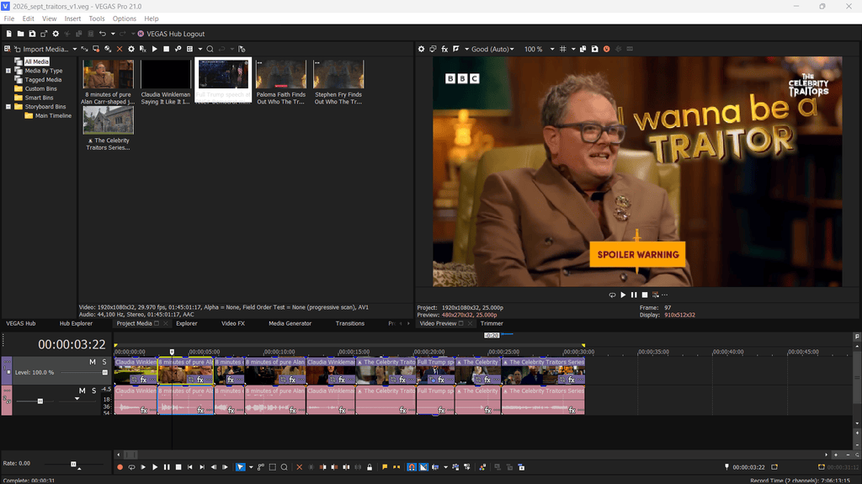
Task: Insert a marker with the flag icon
Action: 384,467
